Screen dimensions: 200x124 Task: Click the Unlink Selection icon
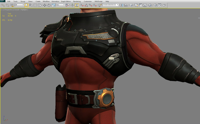pos(7,5)
